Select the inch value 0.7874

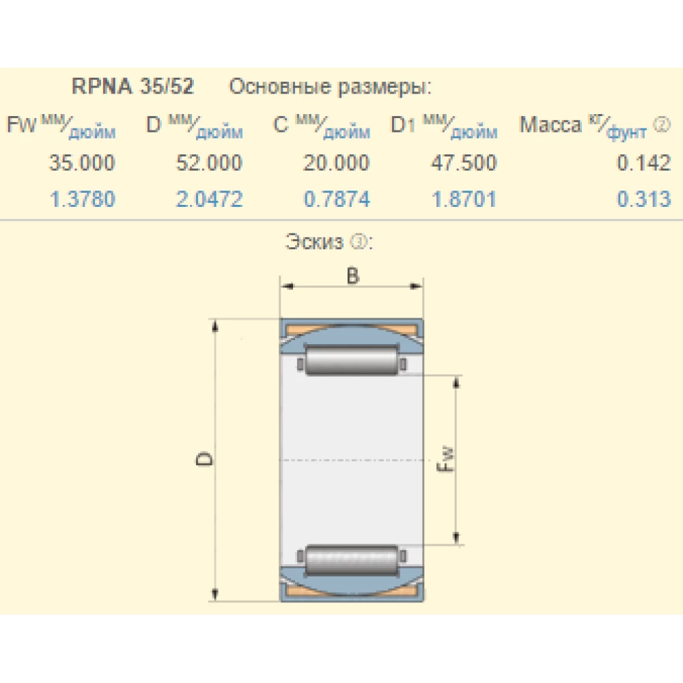click(336, 199)
